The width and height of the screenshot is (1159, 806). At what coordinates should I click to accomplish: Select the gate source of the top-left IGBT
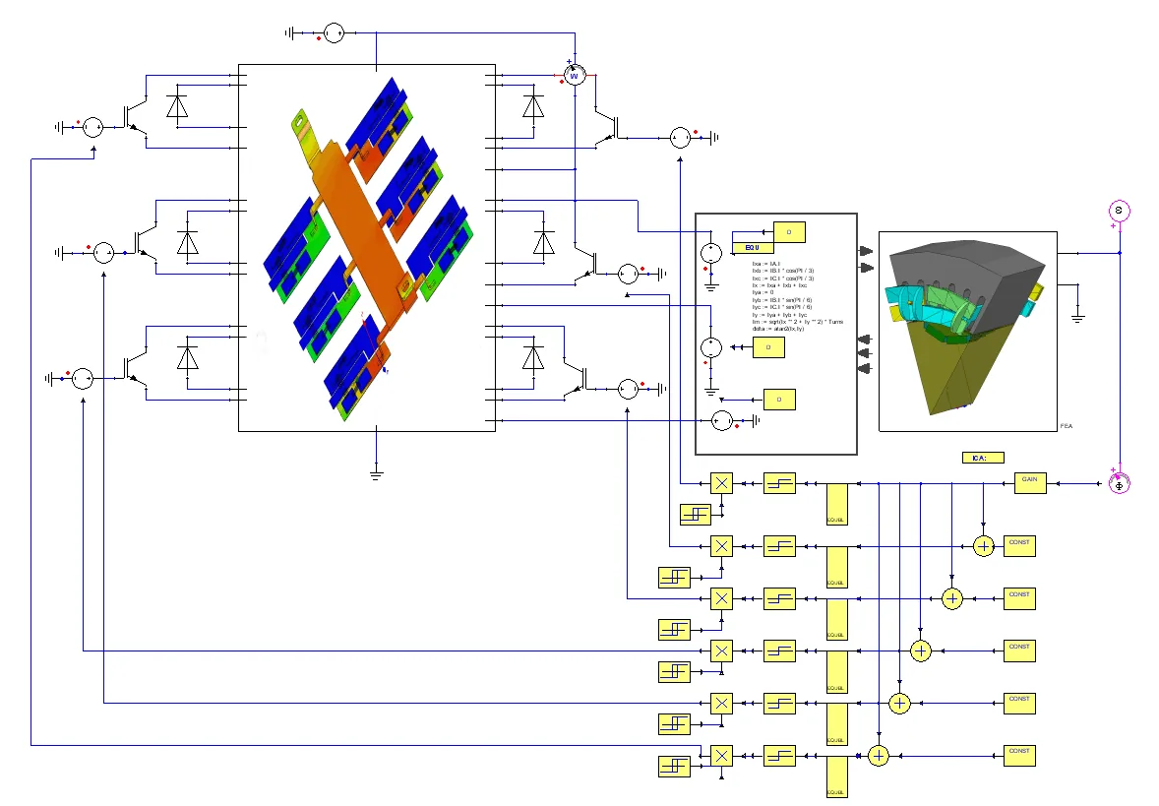pos(92,127)
